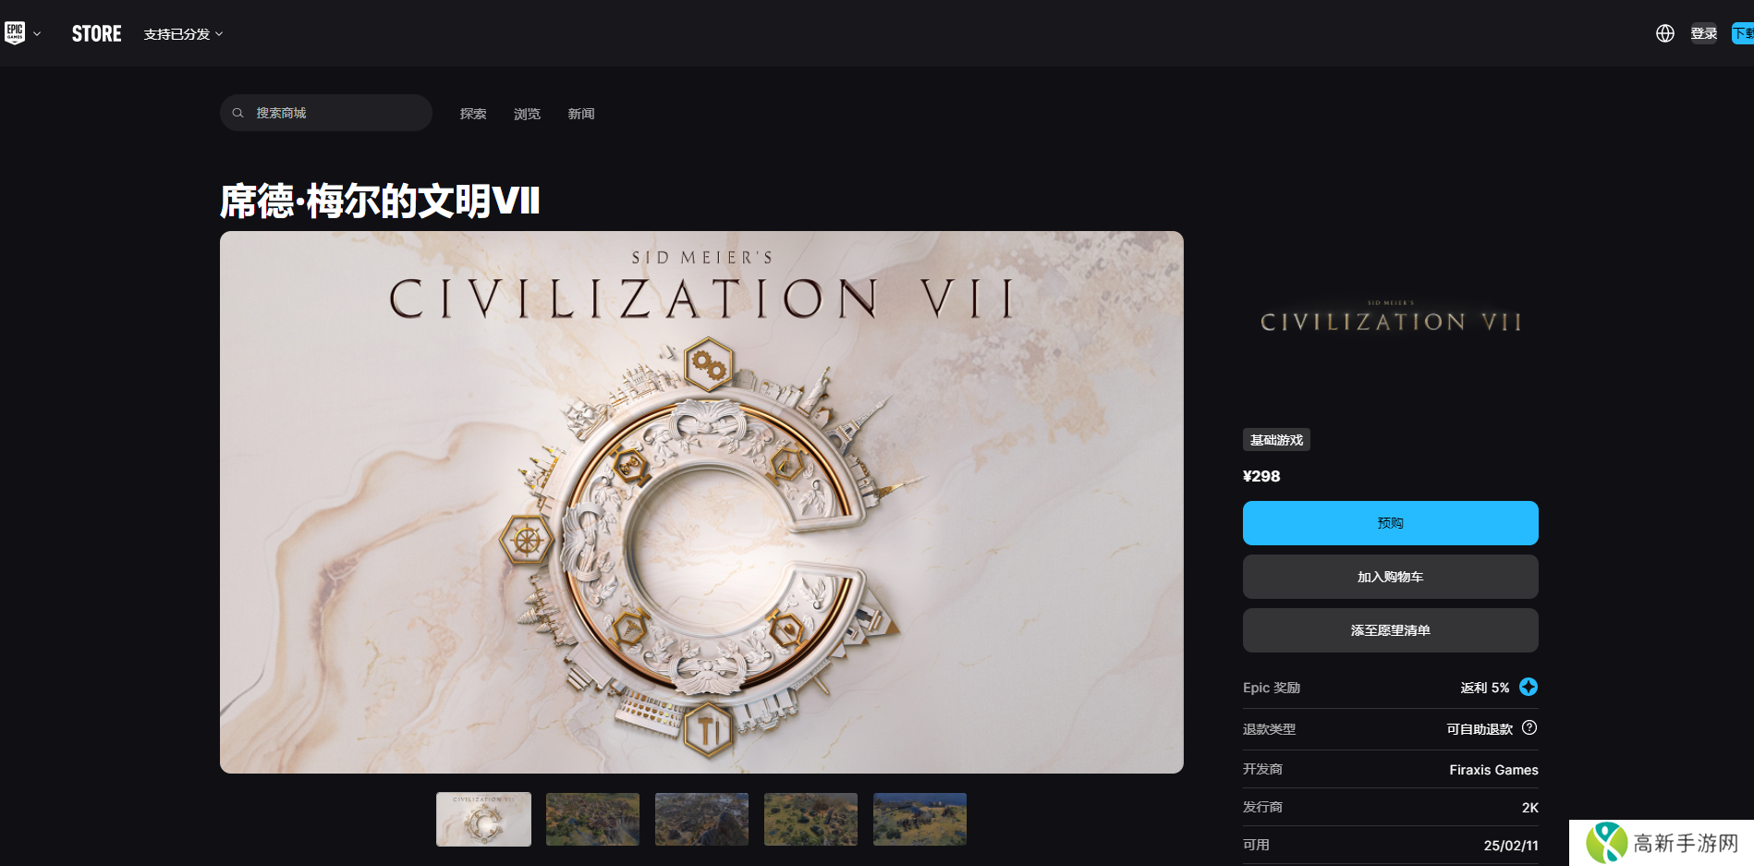Open the globe language selector
The image size is (1754, 866).
pos(1664,33)
